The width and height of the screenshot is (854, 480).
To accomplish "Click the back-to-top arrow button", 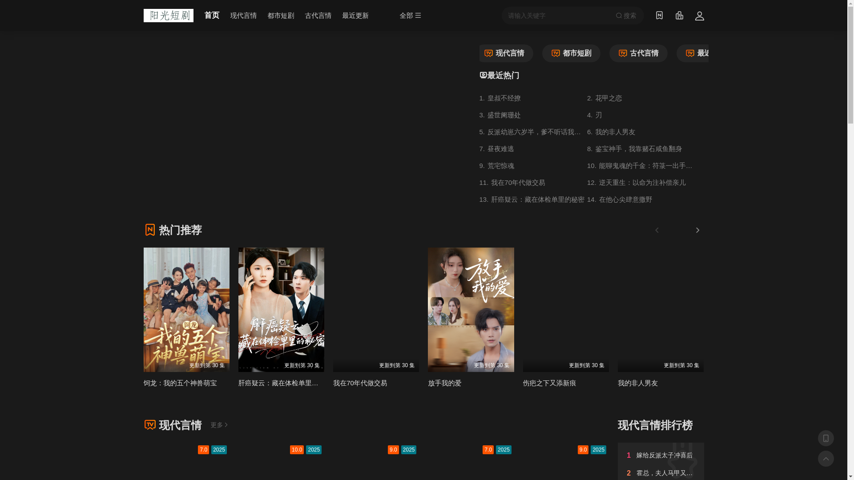I will [x=826, y=459].
